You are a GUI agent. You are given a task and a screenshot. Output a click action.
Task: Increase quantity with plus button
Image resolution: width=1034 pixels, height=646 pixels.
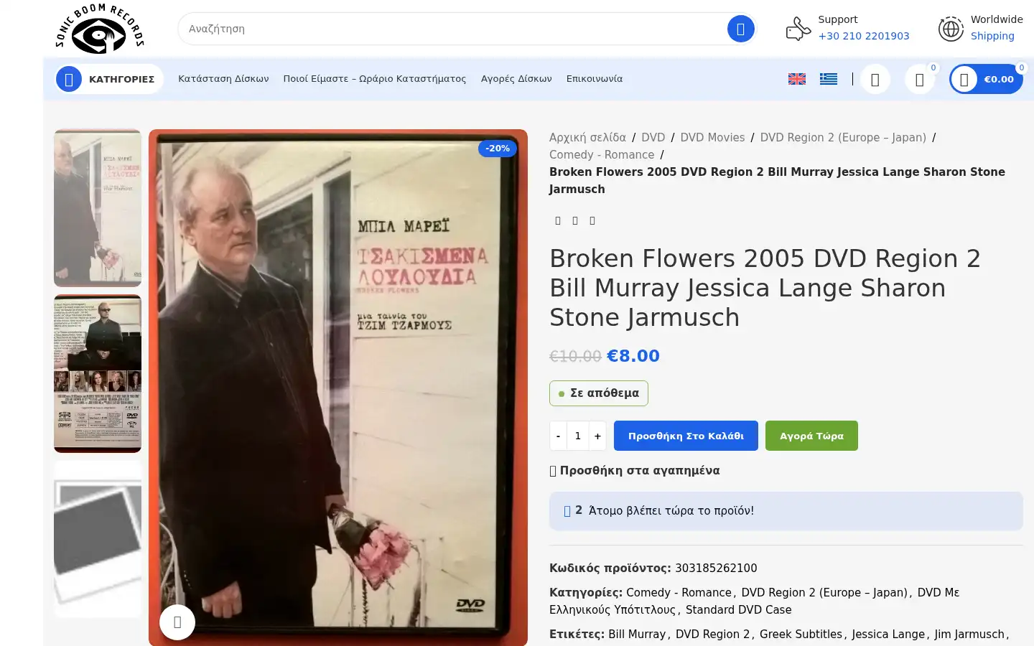[x=597, y=436]
